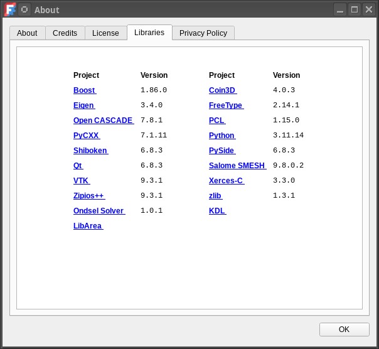The image size is (379, 349).
Task: Click the Open CASCADE link
Action: [x=103, y=121]
